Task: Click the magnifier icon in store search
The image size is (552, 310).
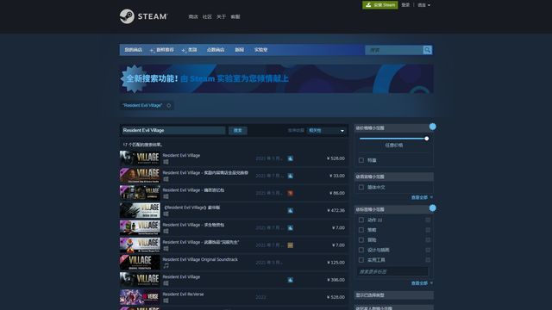Action: pyautogui.click(x=428, y=50)
